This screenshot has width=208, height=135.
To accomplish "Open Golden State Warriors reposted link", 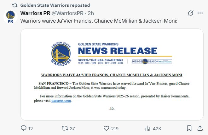I will pos(55,5).
